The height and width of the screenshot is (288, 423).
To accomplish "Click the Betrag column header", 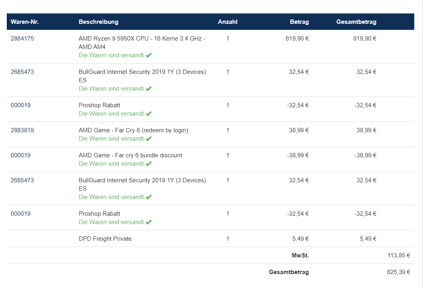I will pyautogui.click(x=299, y=22).
